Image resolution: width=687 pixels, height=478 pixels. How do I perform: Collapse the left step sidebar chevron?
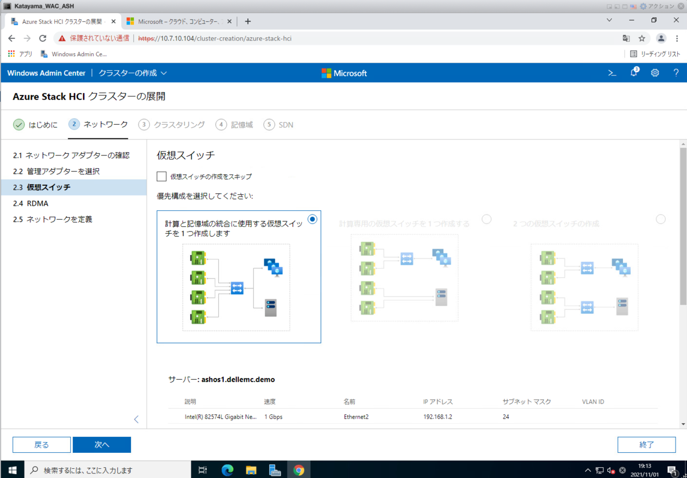click(136, 419)
